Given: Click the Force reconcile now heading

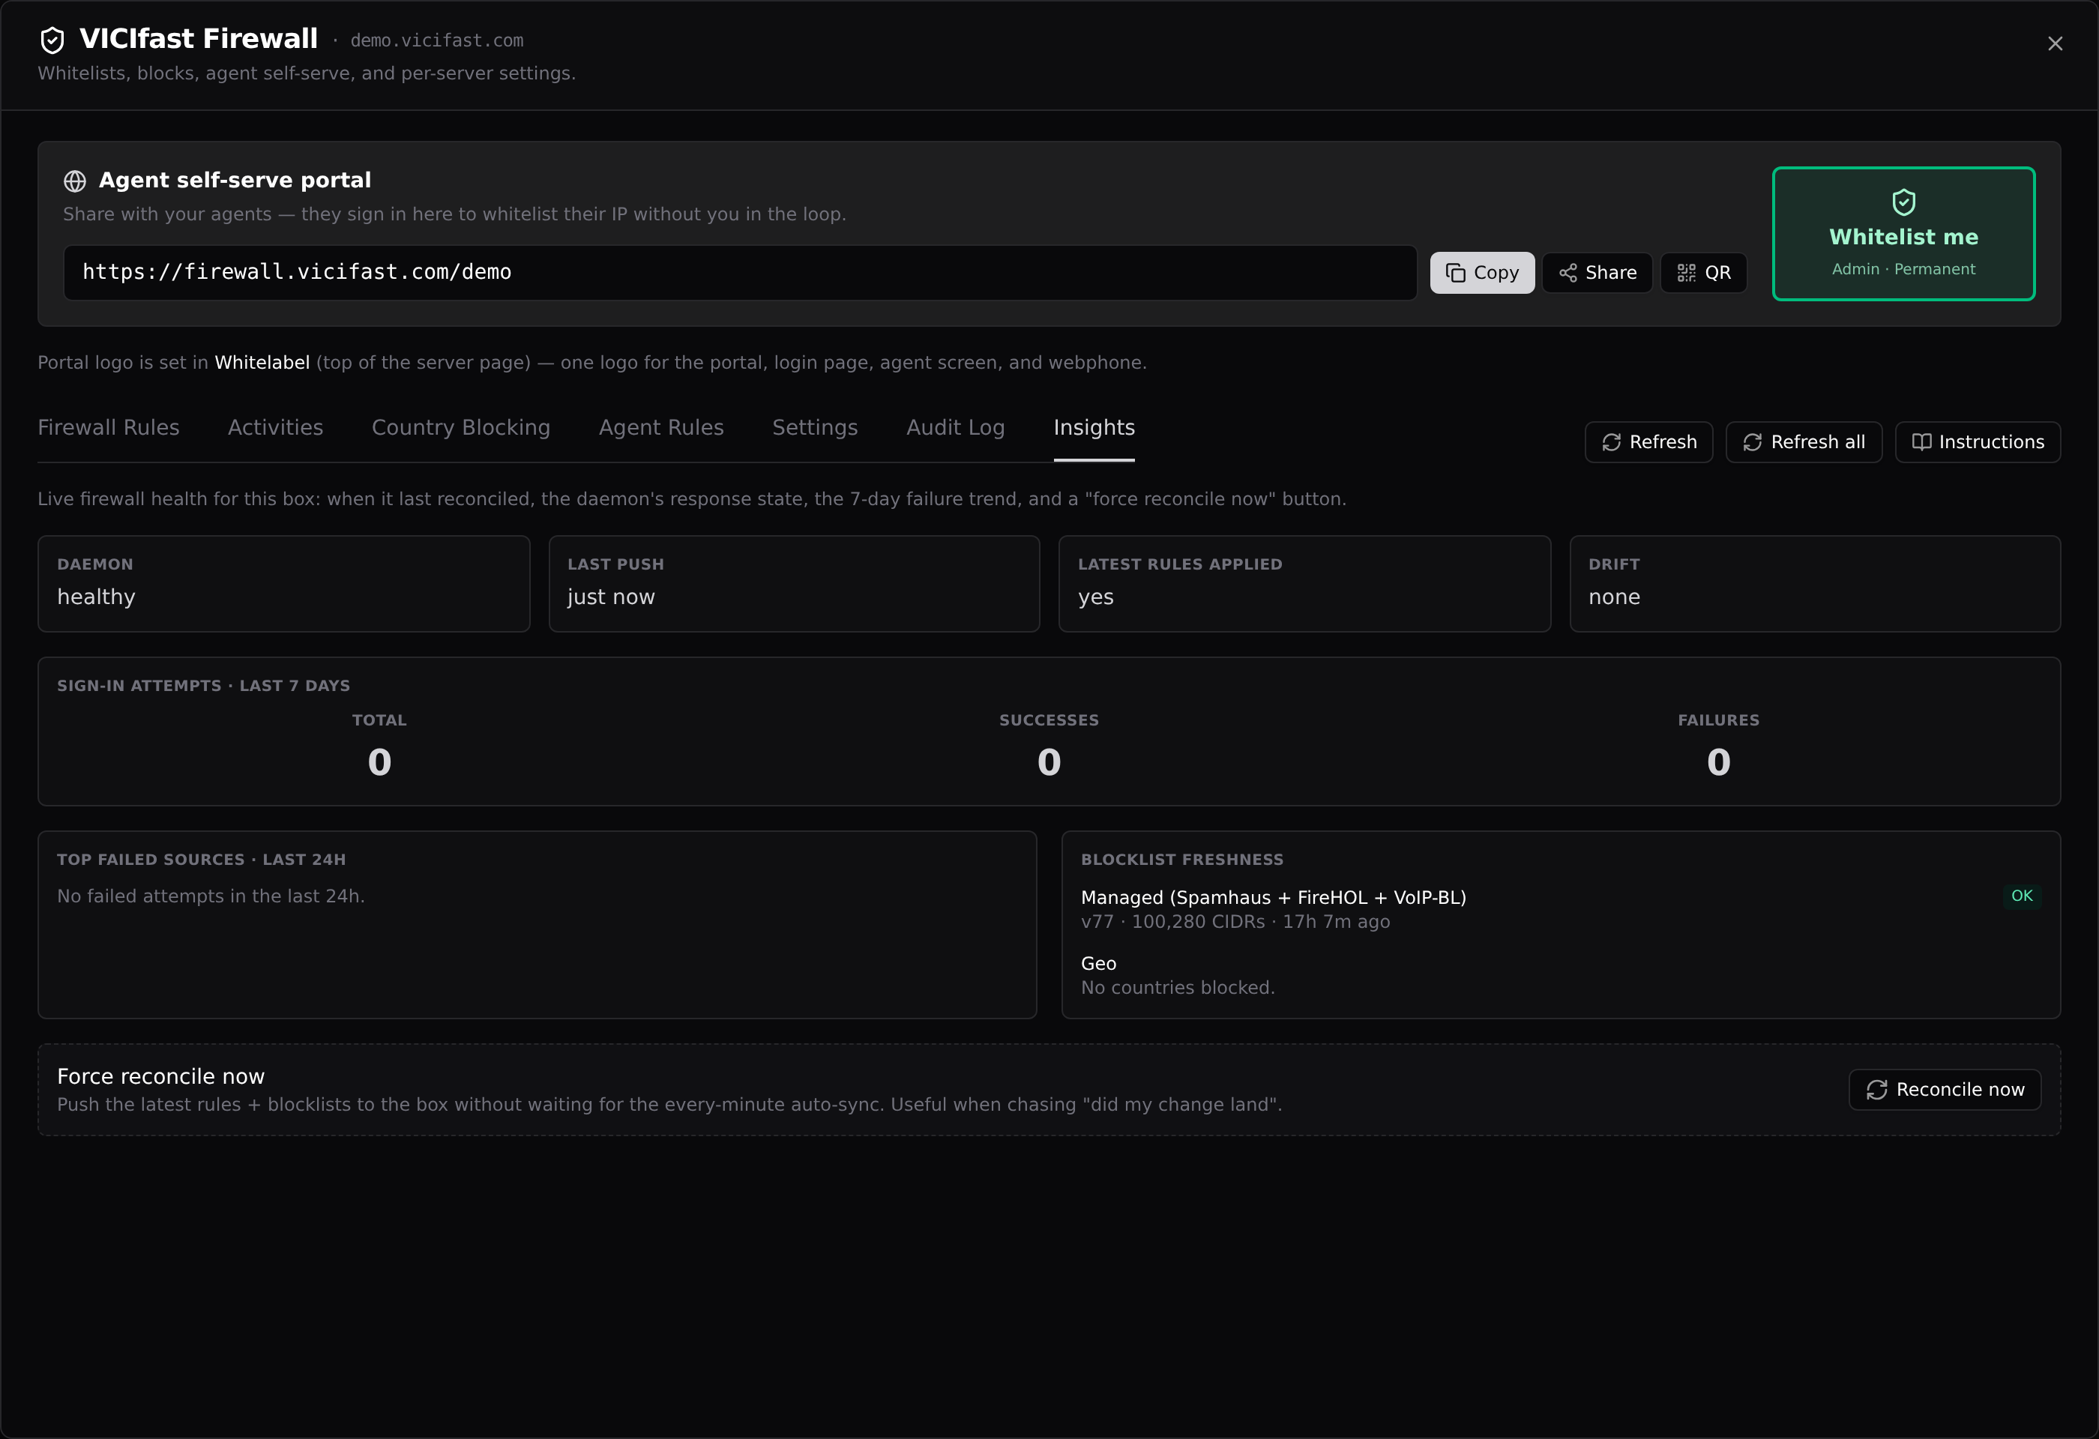Looking at the screenshot, I should pyautogui.click(x=160, y=1077).
